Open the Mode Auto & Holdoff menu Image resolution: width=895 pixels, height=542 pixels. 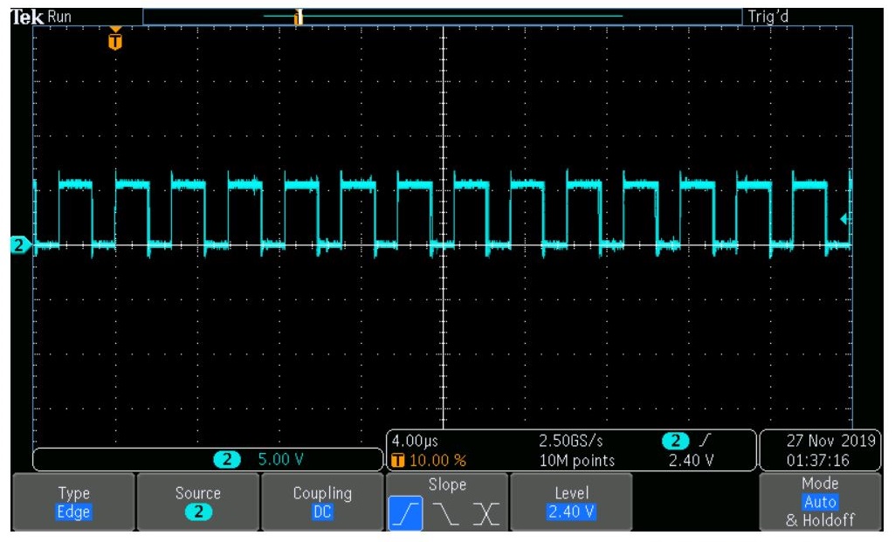(820, 502)
